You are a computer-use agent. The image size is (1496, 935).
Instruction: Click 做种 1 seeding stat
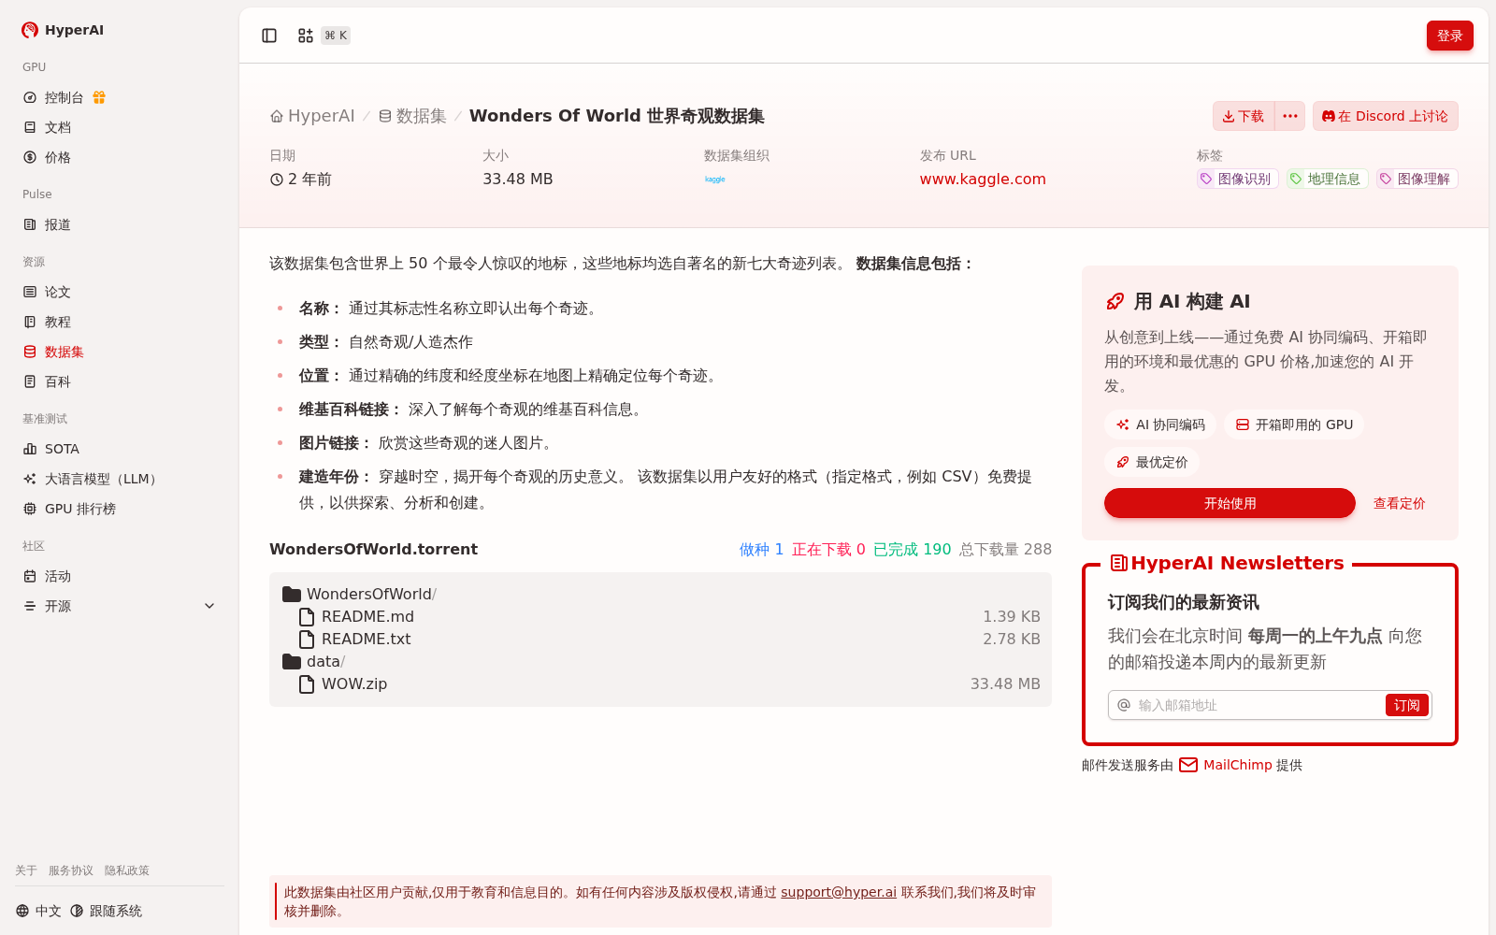761,549
